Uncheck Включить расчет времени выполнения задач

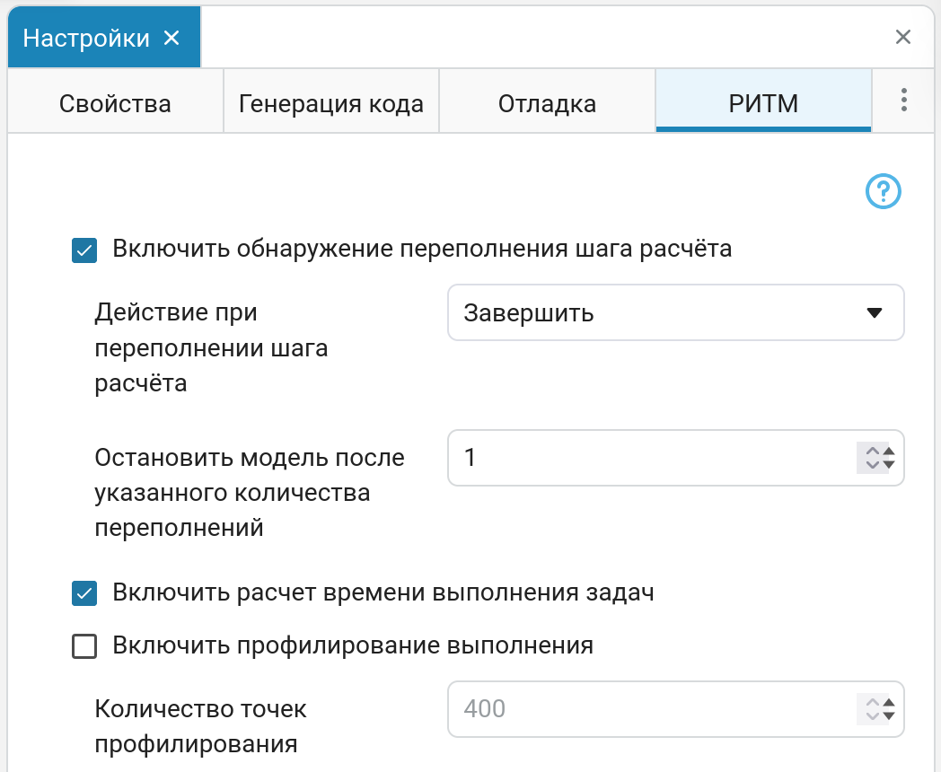[84, 594]
